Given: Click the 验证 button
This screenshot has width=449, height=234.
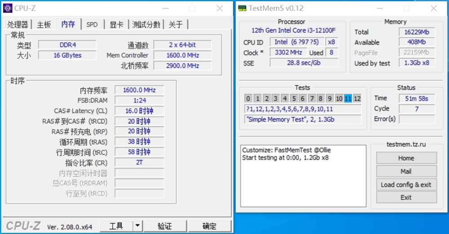Looking at the screenshot, I should click(165, 226).
